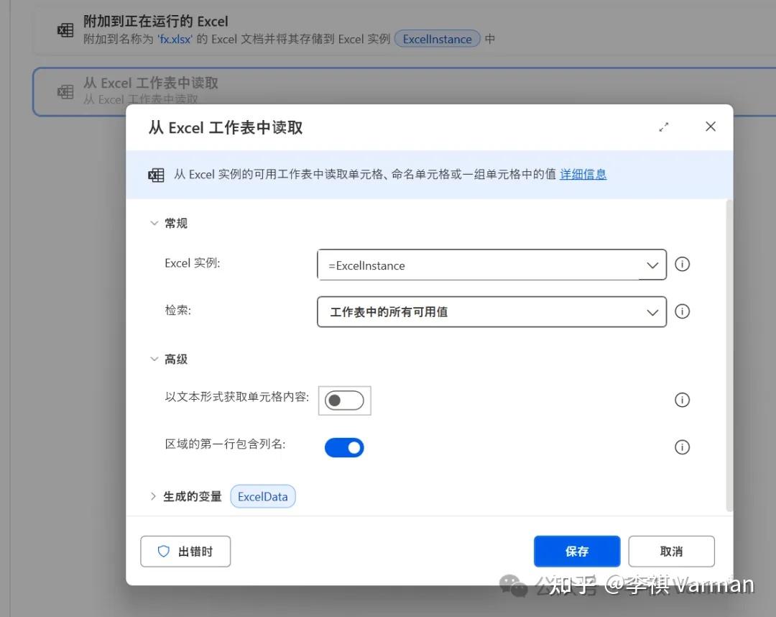Viewport: 776px width, 617px height.
Task: Enable the 以文本形式获取单元格内容 toggle
Action: point(344,401)
